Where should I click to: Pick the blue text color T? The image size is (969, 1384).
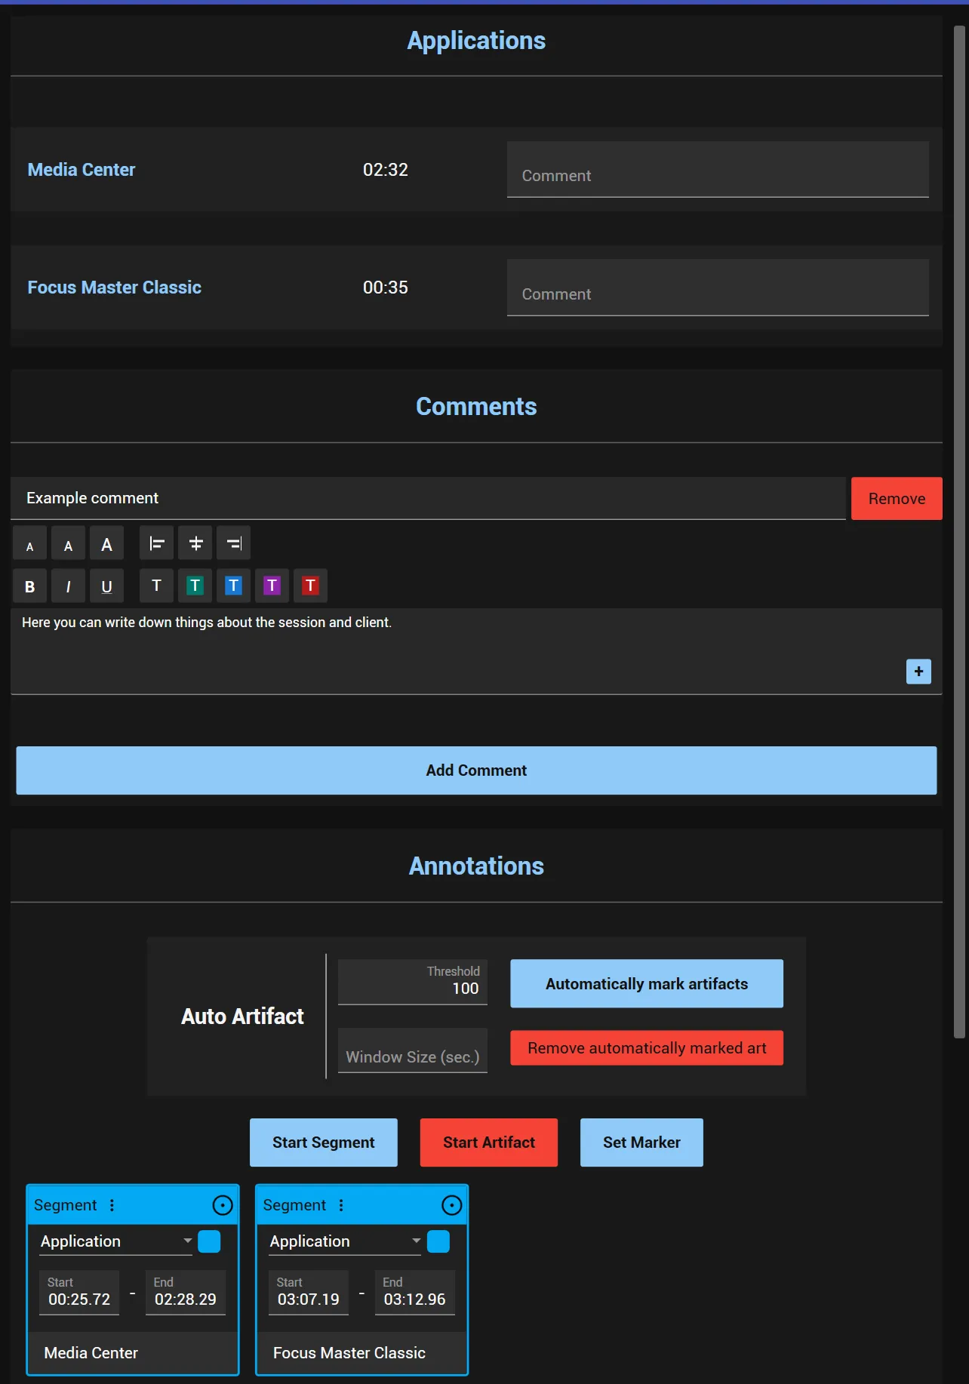coord(234,586)
